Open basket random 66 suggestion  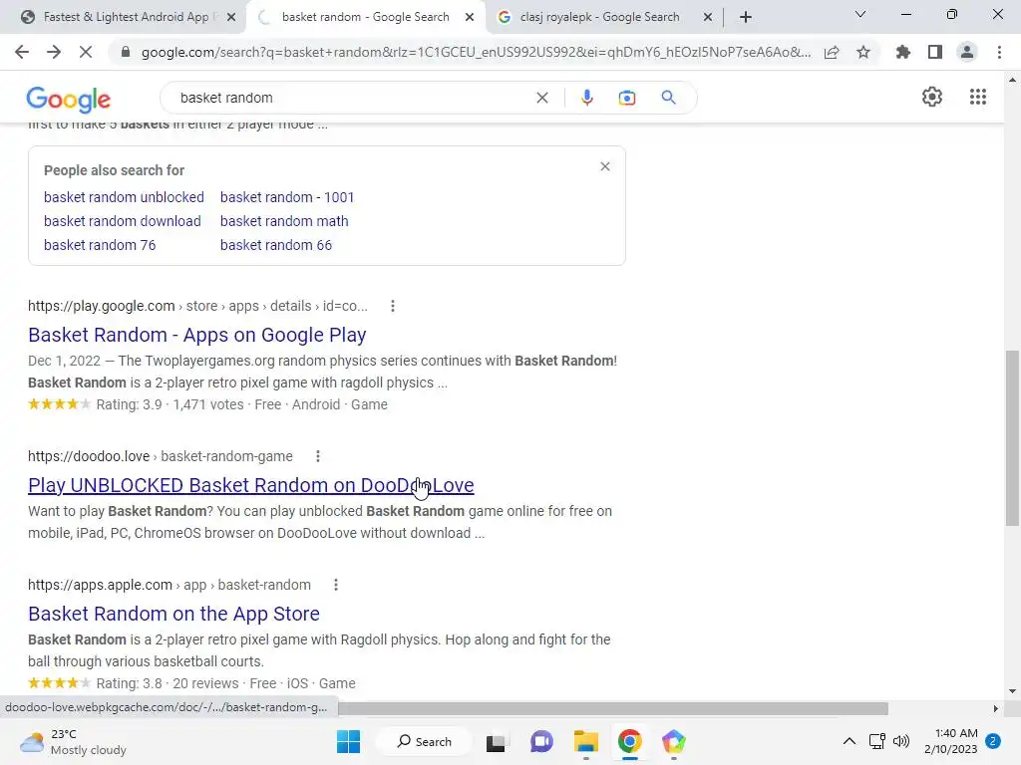(x=276, y=245)
